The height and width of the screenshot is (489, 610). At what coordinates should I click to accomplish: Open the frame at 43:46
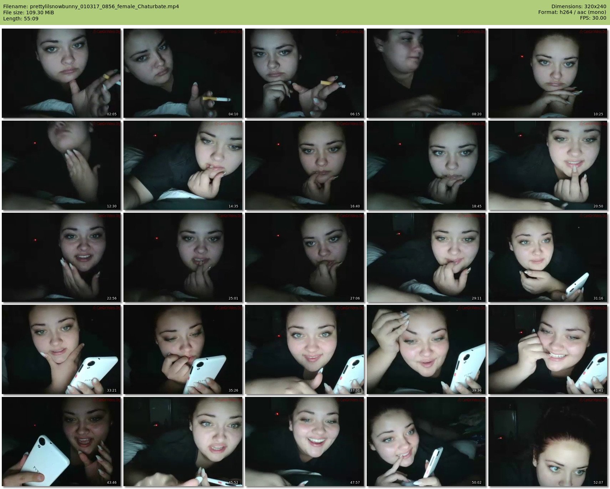61,442
